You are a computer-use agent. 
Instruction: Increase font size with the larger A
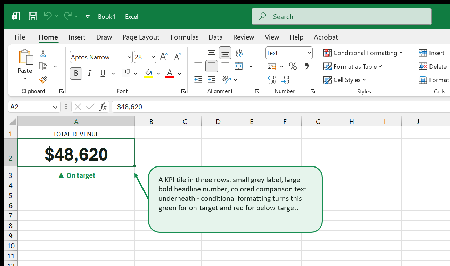(x=164, y=57)
